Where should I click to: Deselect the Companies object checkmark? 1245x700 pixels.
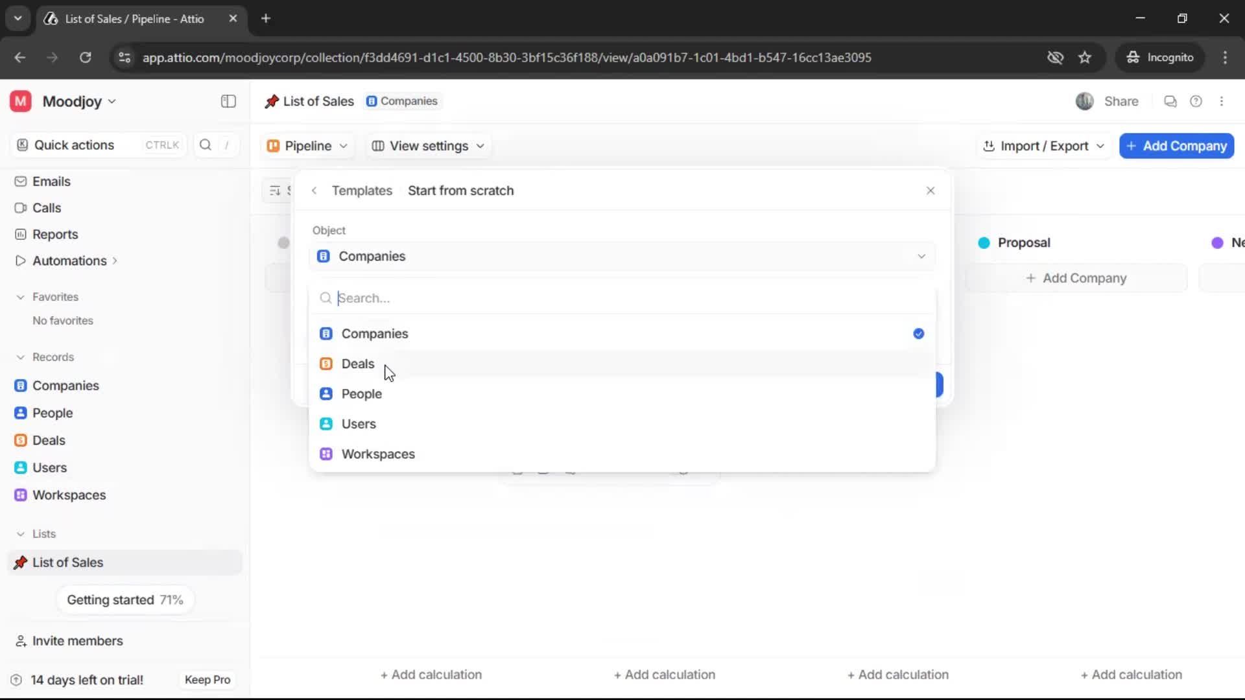coord(919,333)
